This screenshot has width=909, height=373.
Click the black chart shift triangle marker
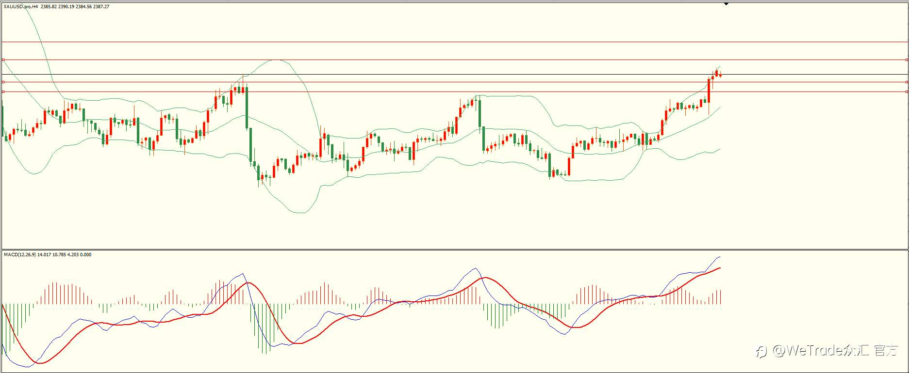coord(726,4)
